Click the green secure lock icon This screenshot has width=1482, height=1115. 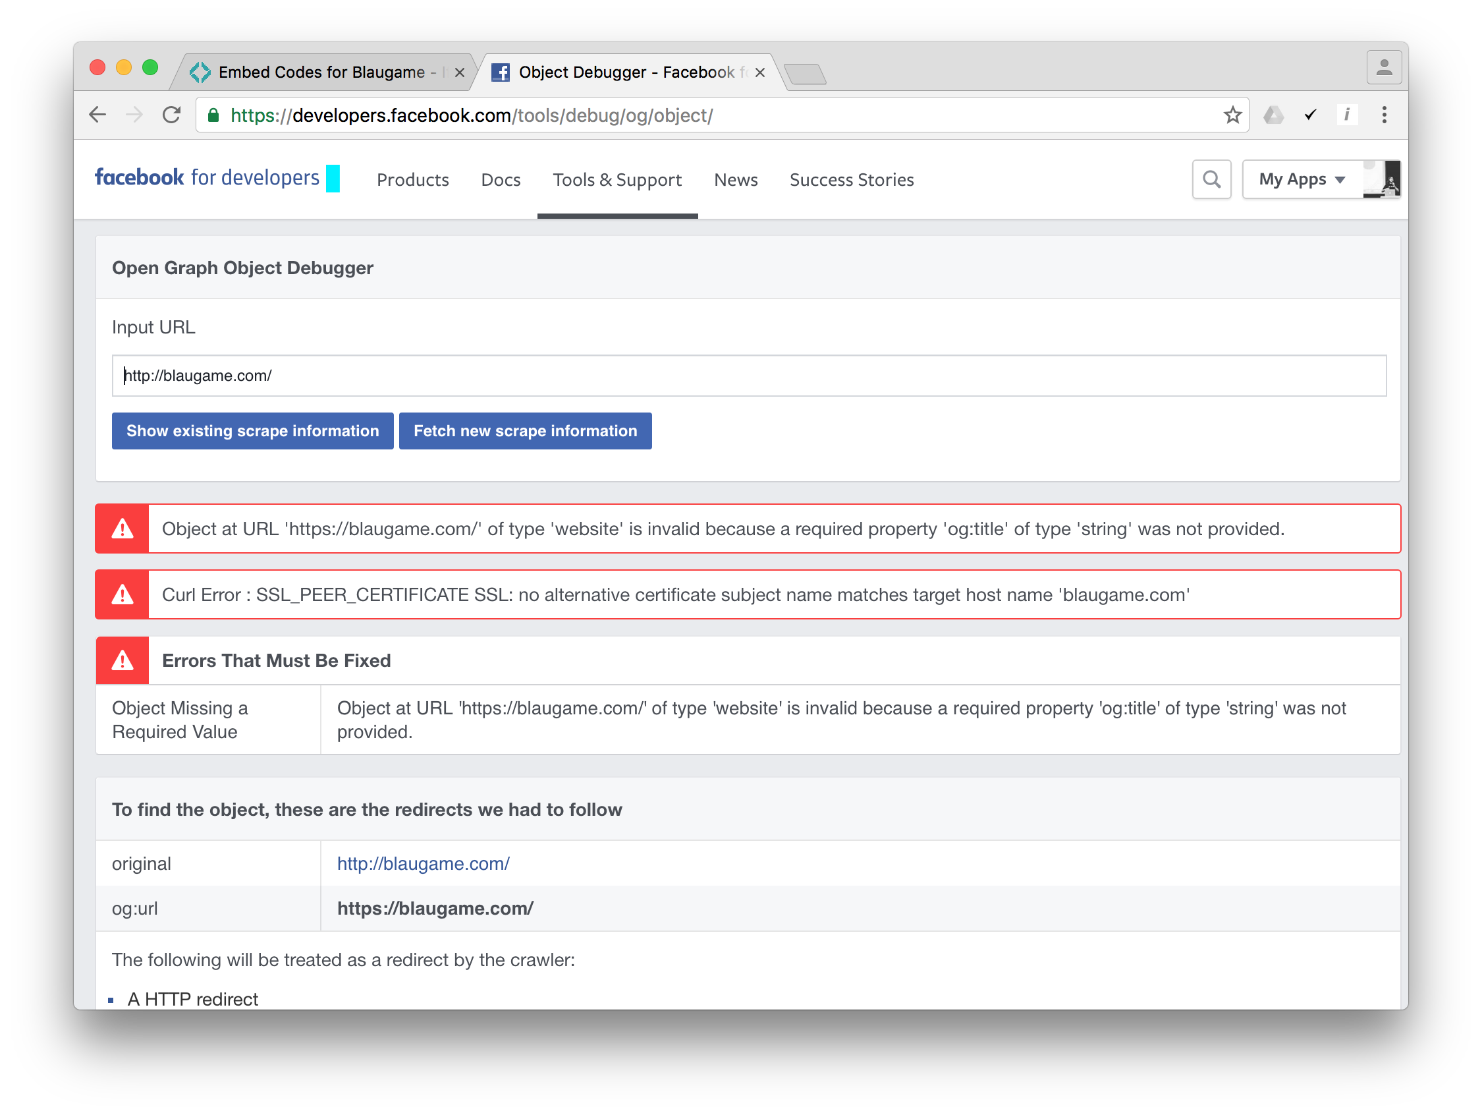213,115
